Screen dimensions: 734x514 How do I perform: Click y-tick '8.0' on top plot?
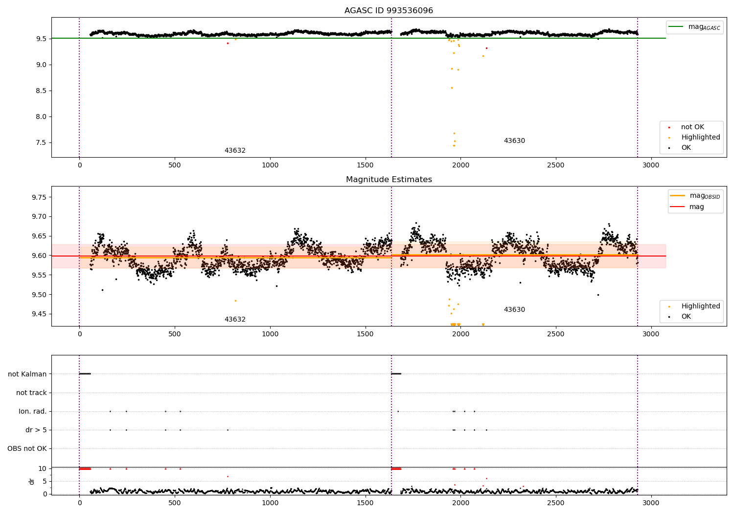(x=41, y=117)
